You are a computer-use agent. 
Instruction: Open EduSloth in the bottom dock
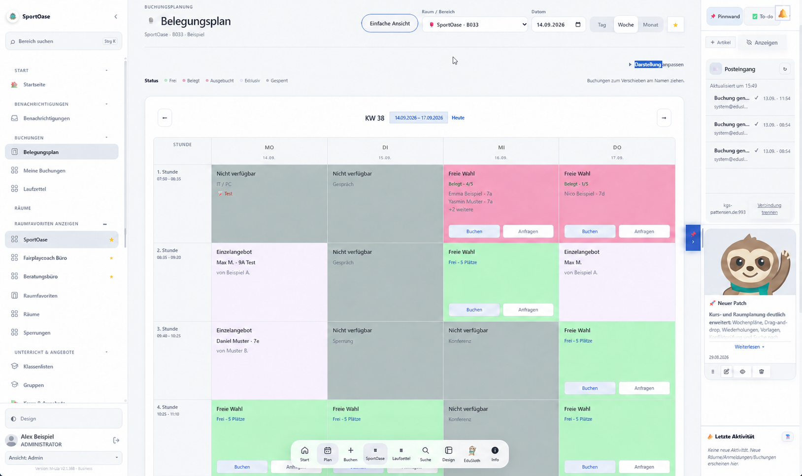(x=472, y=454)
